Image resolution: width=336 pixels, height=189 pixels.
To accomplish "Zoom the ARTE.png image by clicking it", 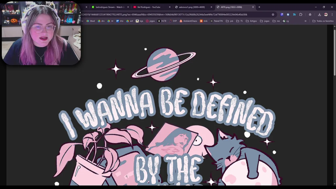I will (x=167, y=105).
